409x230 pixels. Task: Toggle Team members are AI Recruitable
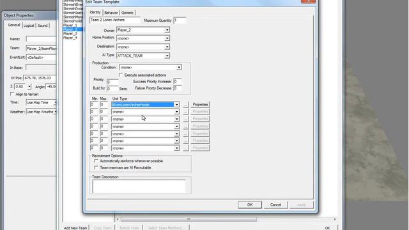coord(96,167)
